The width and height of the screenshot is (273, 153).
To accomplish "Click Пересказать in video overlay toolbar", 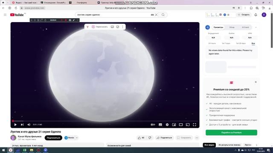I will (99, 27).
